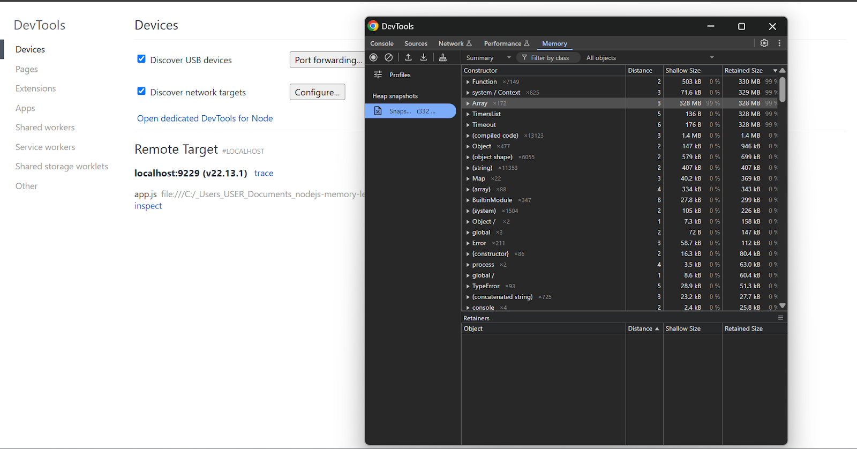857x449 pixels.
Task: Switch to the Console tab
Action: 382,43
